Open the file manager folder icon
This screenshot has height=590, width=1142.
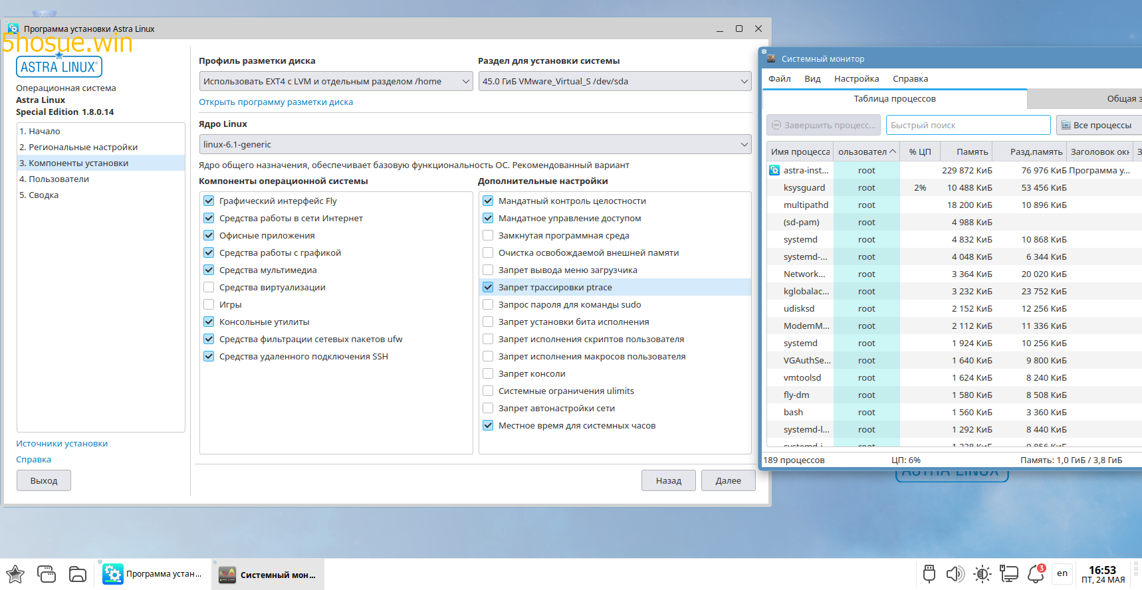pyautogui.click(x=78, y=574)
